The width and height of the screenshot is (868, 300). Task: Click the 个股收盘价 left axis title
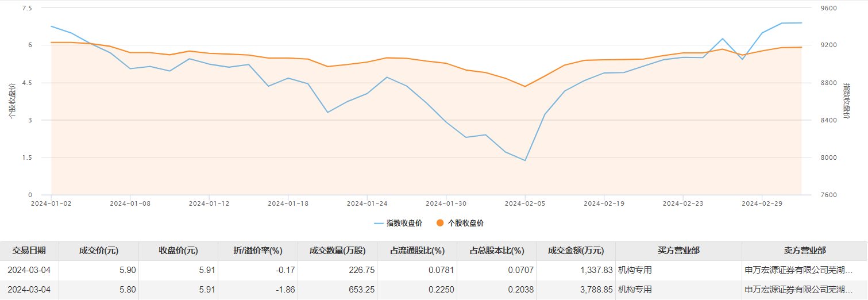point(11,102)
